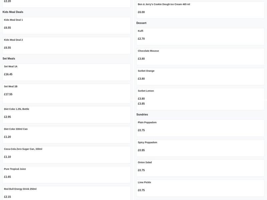Select Sorbet Orange item
Viewport: 267px width, 200px height.
pyautogui.click(x=200, y=76)
